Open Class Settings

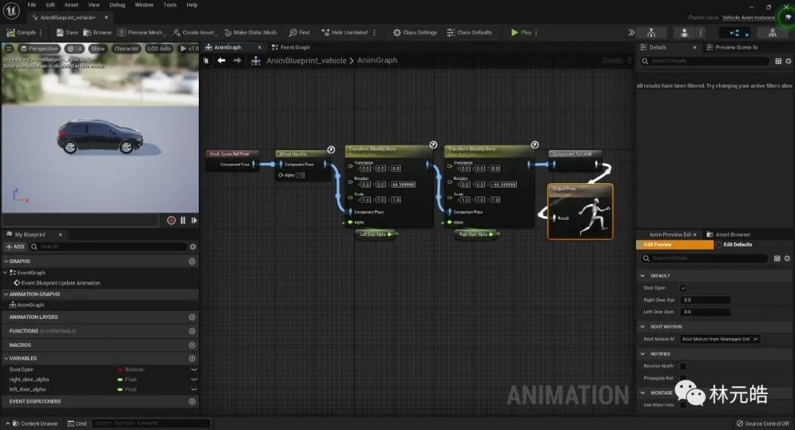click(x=415, y=32)
